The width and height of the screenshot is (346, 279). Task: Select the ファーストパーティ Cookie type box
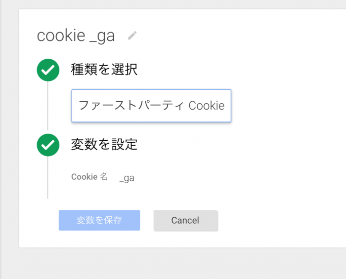coord(151,106)
